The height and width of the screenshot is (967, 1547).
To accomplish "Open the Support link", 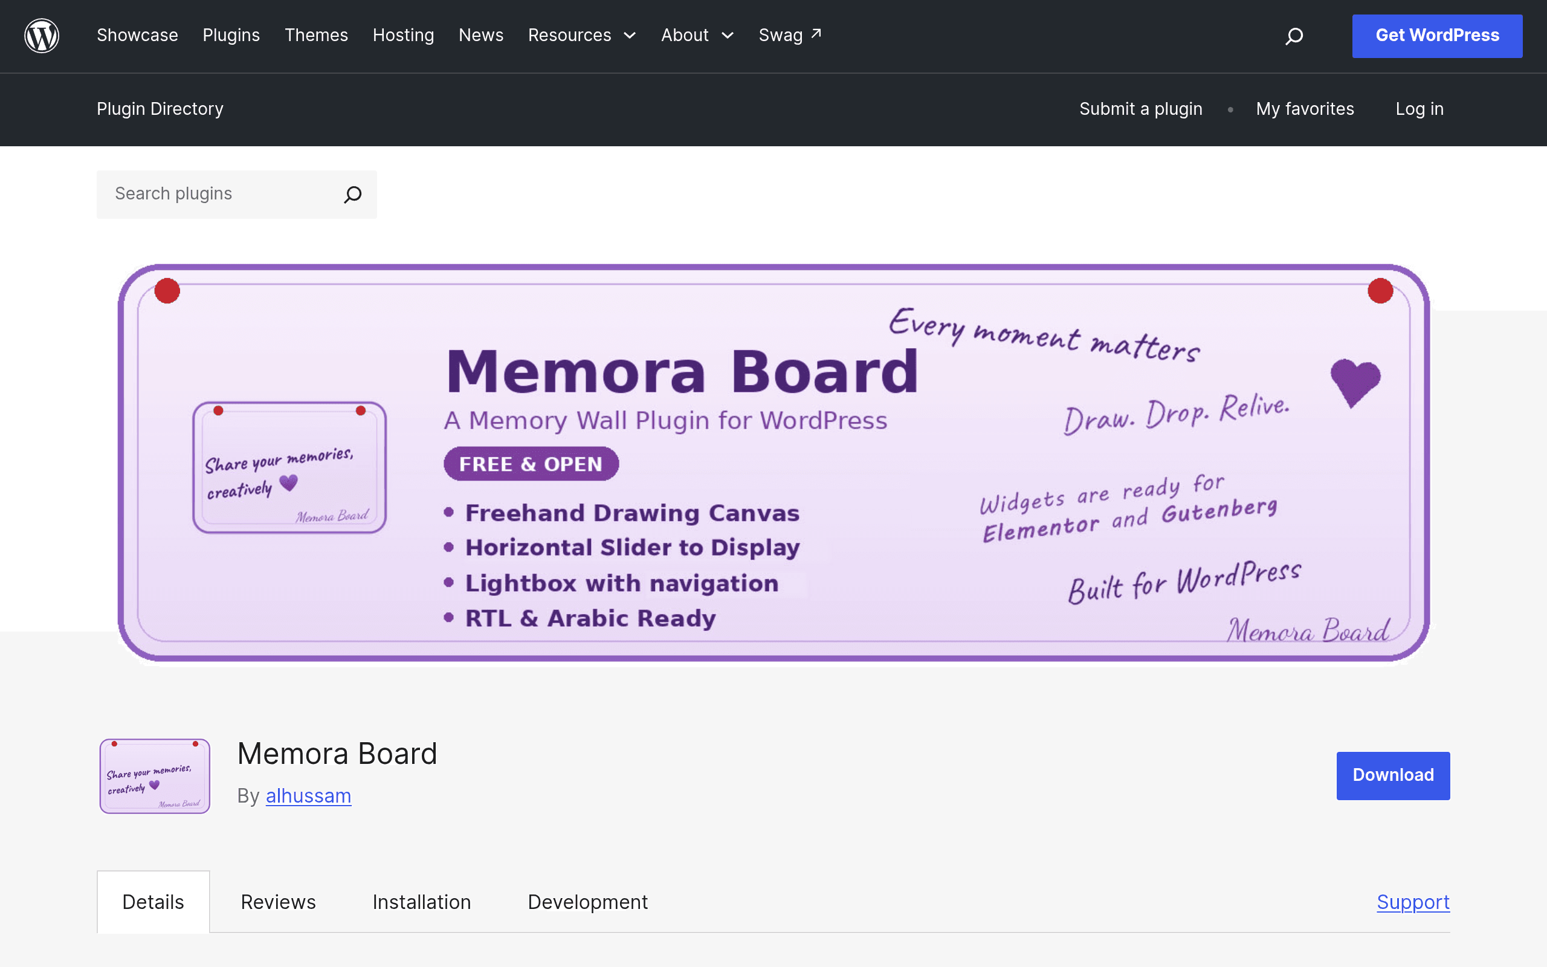I will [x=1413, y=902].
